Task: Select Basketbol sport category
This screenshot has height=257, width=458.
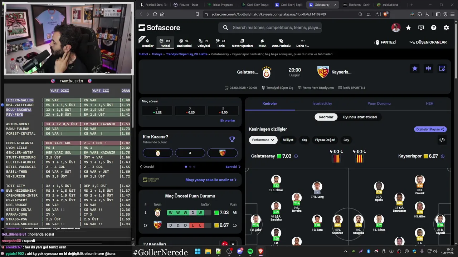Action: pos(184,43)
